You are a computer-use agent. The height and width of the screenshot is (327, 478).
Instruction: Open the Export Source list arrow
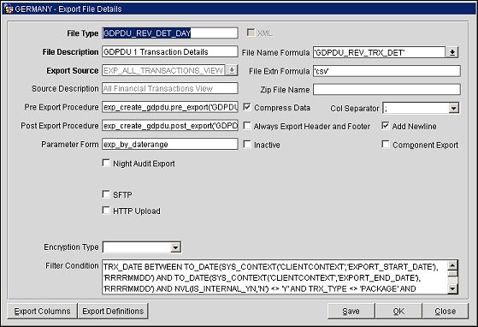tap(232, 70)
